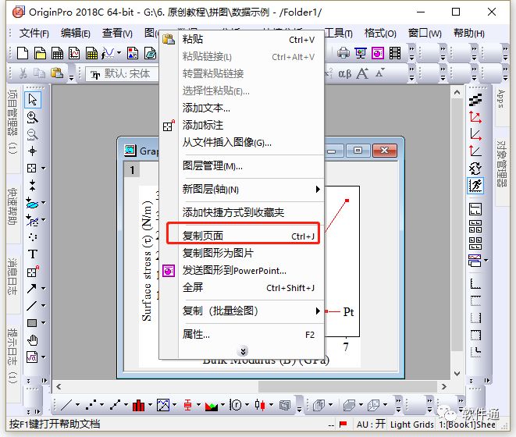Select the Zoom In tool
The height and width of the screenshot is (437, 516).
[32, 117]
